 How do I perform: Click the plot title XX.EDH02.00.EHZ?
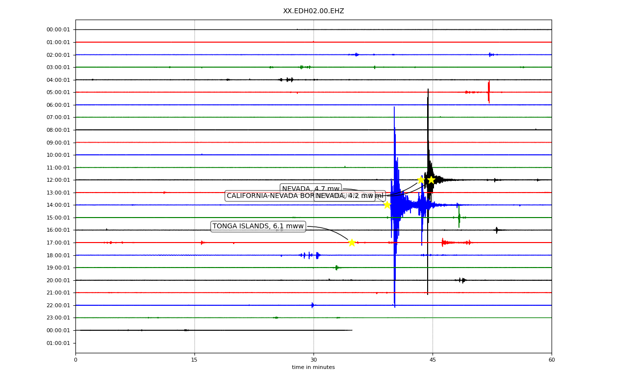pyautogui.click(x=313, y=11)
